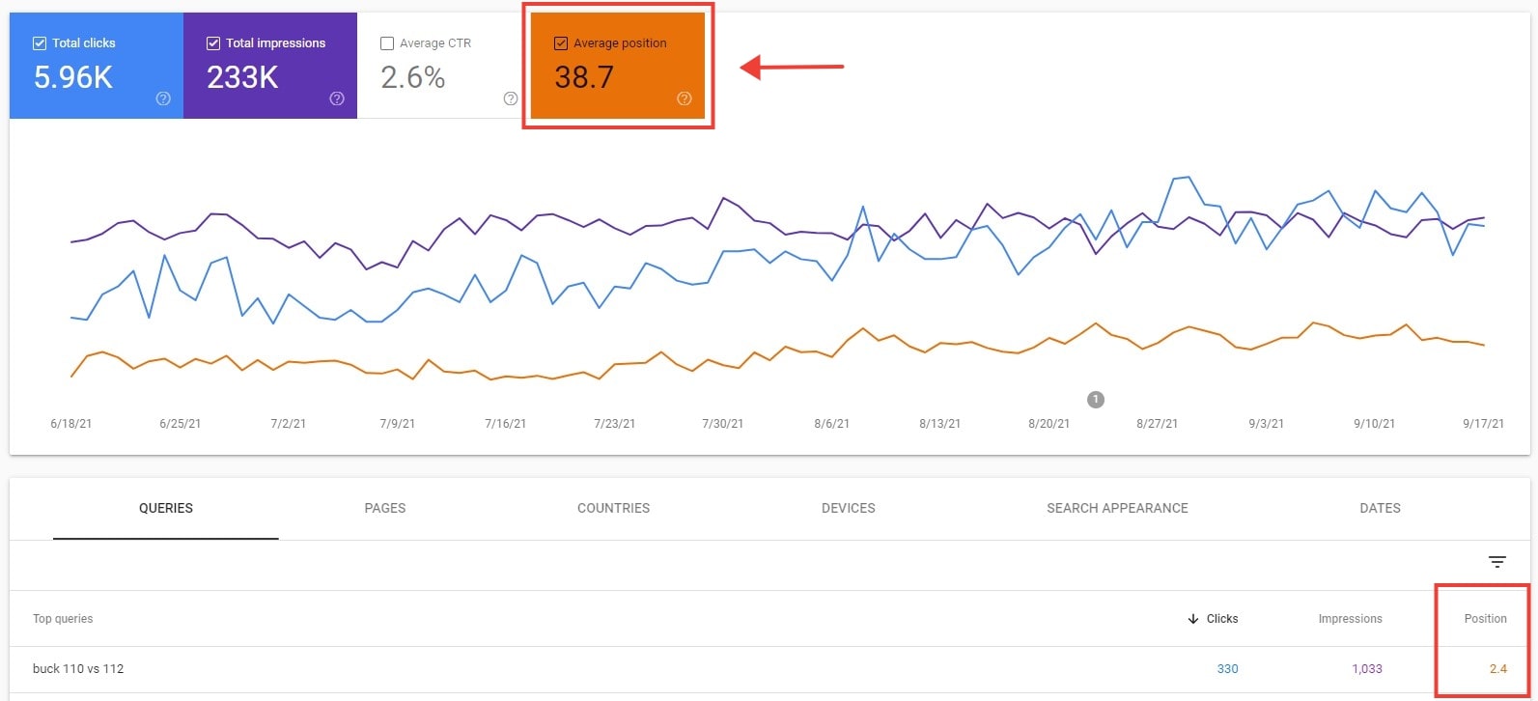Image resolution: width=1538 pixels, height=701 pixels.
Task: Open the query 'buck 110 vs 112'
Action: tap(77, 668)
